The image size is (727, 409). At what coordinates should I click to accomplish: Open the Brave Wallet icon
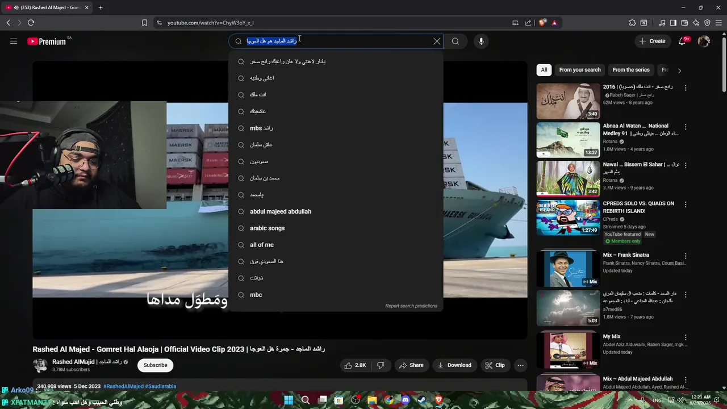coord(684,23)
